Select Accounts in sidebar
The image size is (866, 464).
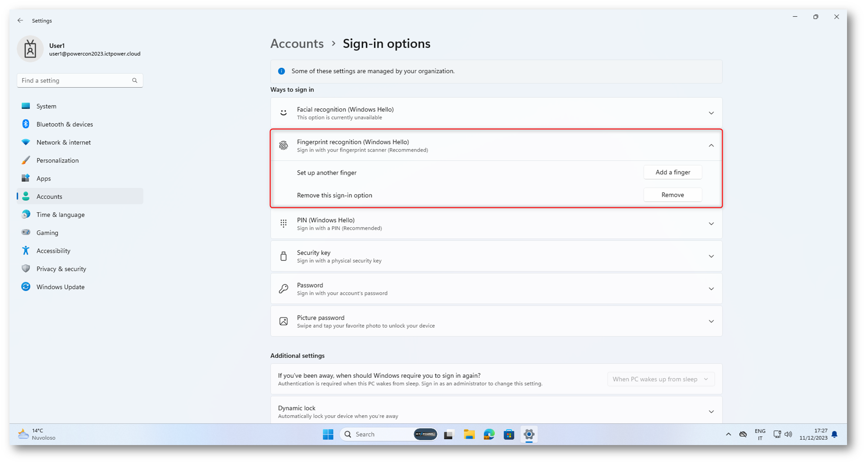tap(80, 196)
